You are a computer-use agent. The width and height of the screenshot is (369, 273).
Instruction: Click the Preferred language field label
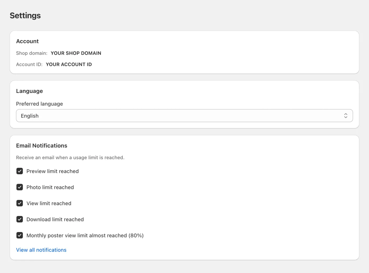pos(40,104)
